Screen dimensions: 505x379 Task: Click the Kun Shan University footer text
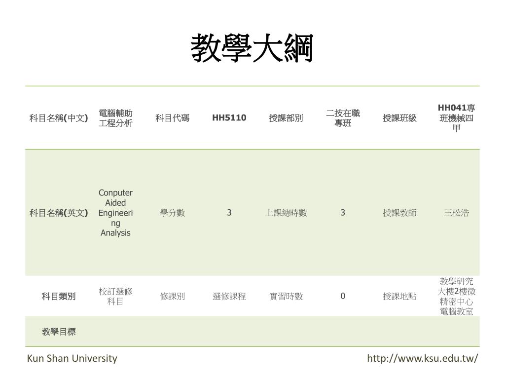tap(72, 358)
